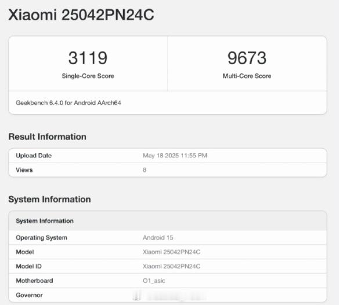Click the Multi-Core Score label
This screenshot has height=305, width=339.
(x=247, y=76)
